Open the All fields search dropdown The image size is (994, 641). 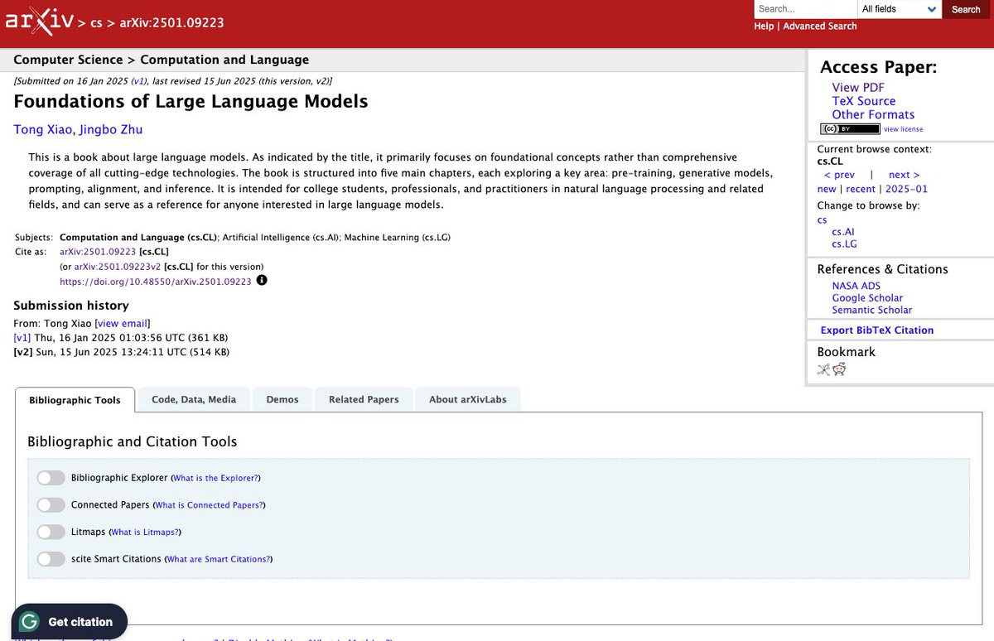[x=900, y=9]
